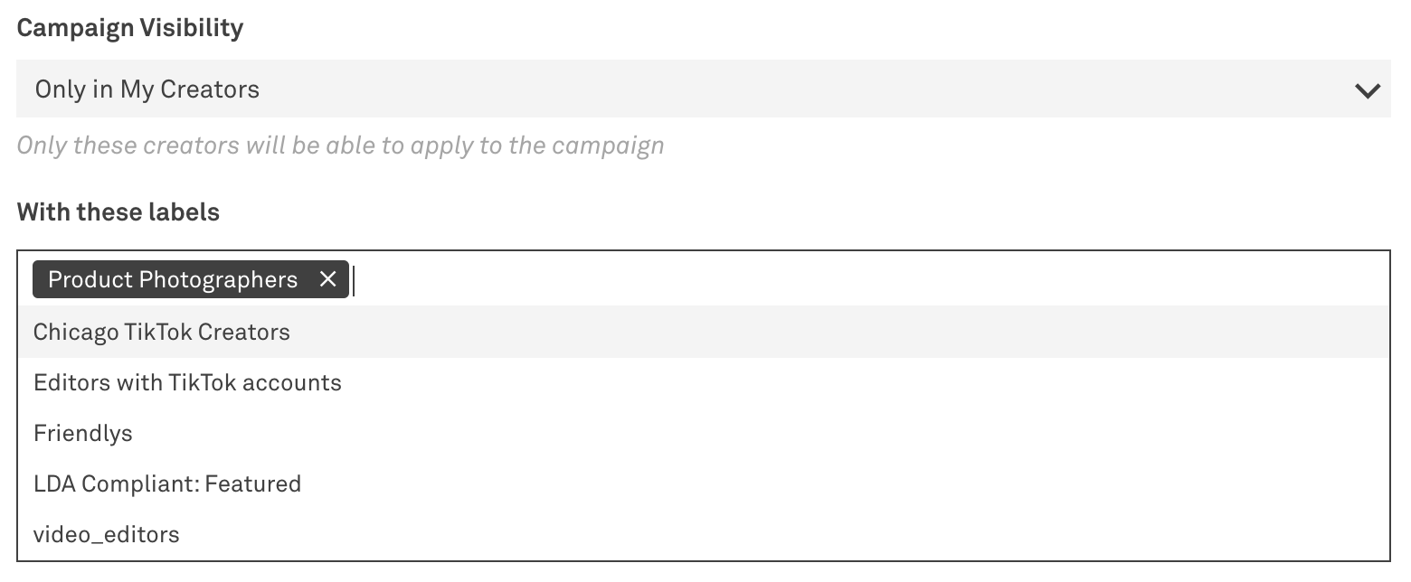Screen dimensions: 1411x582
Task: Choose Editors with TikTok accounts label
Action: click(187, 382)
